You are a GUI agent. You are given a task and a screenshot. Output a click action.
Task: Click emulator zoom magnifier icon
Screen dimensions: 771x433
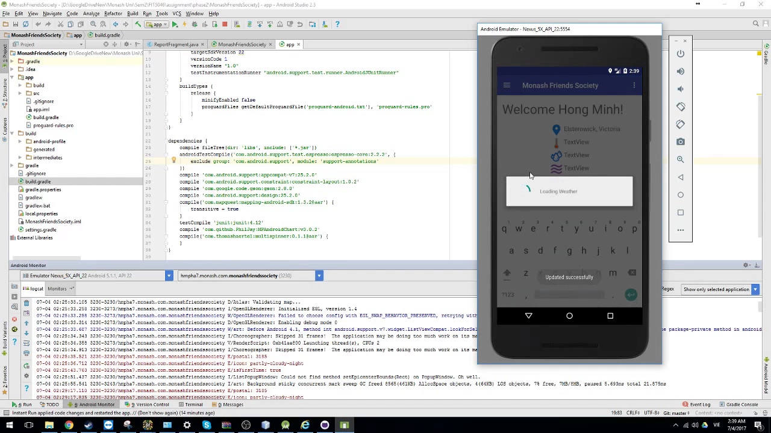tap(681, 159)
